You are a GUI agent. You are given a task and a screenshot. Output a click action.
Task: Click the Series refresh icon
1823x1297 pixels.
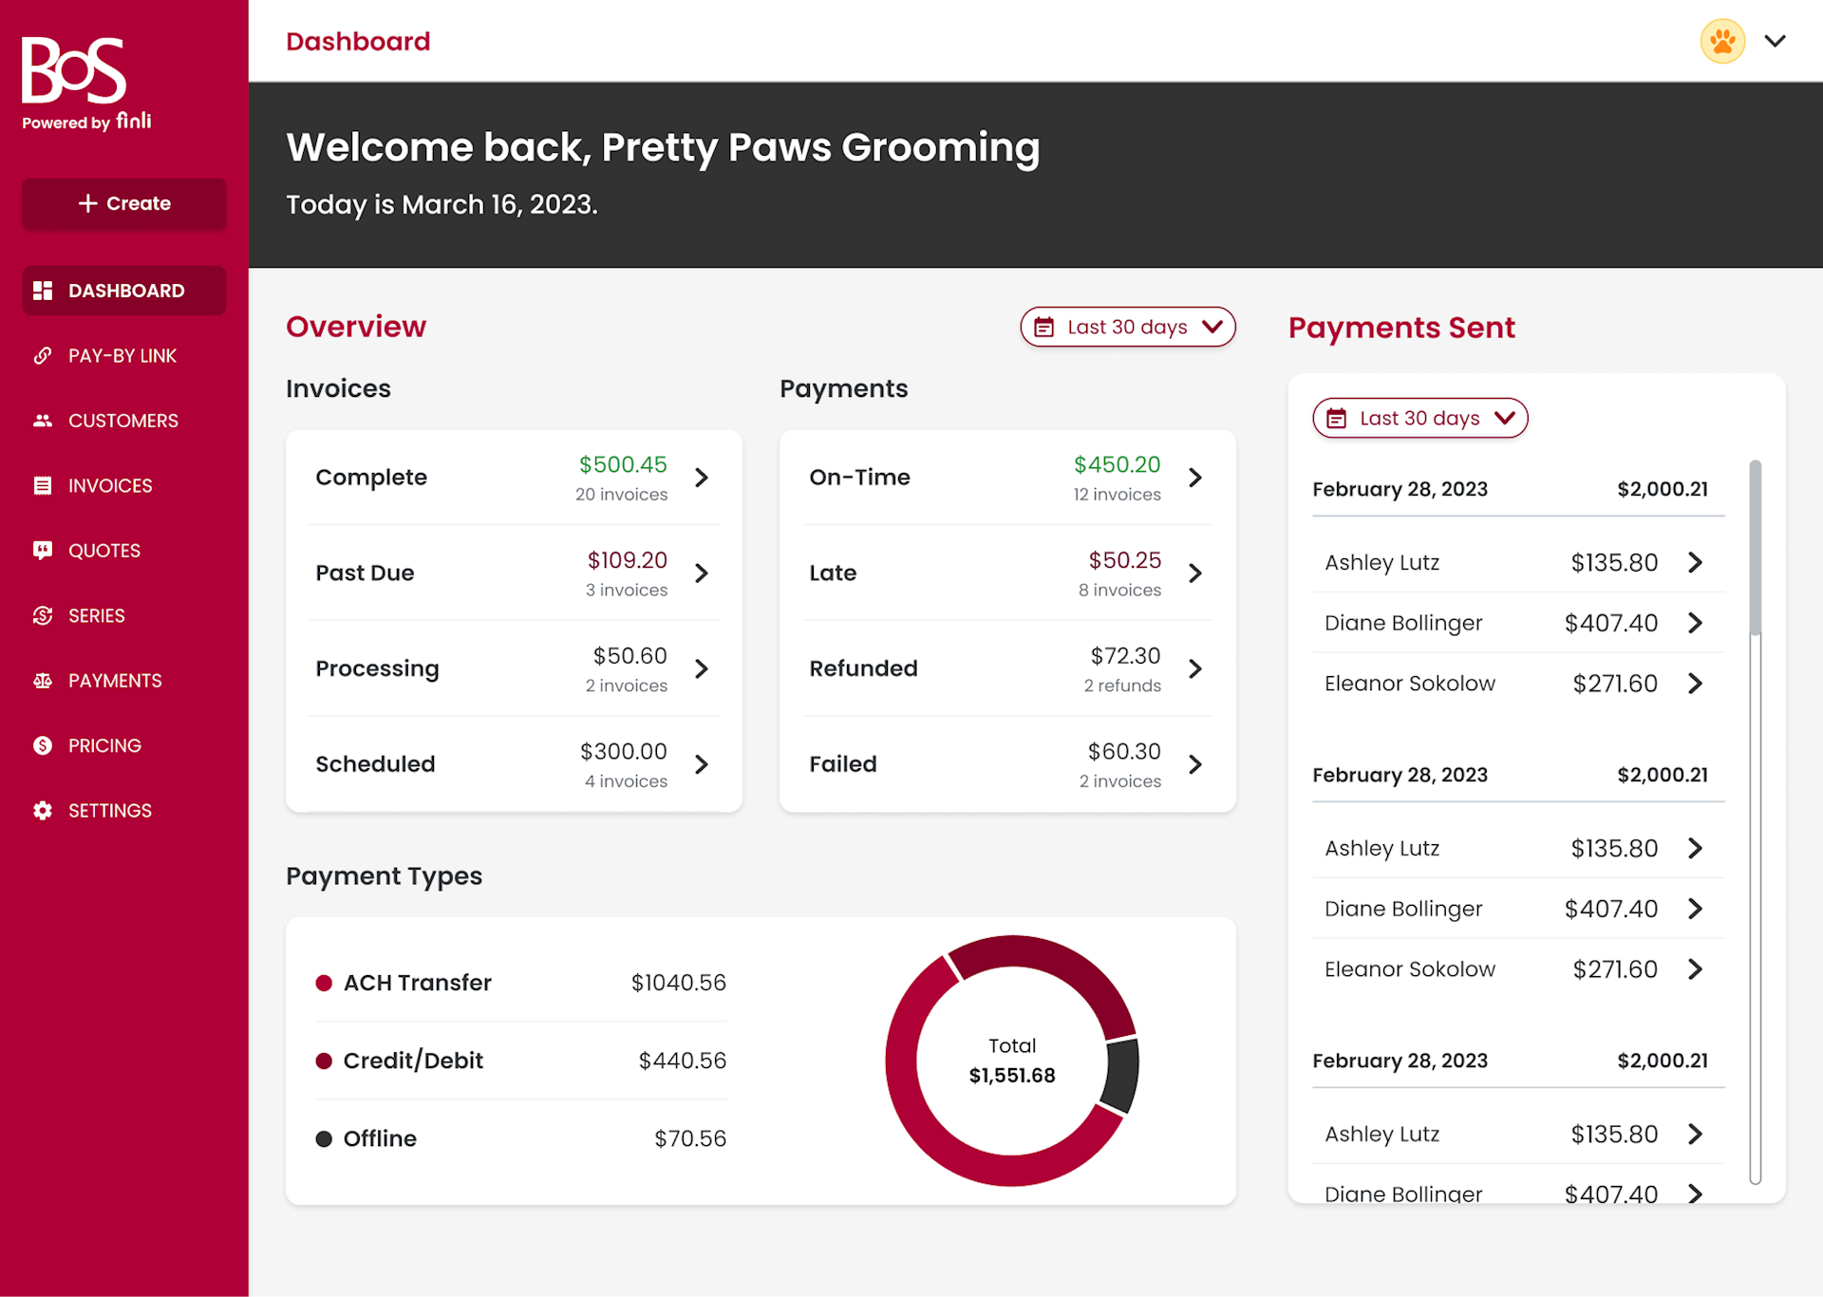click(x=44, y=615)
